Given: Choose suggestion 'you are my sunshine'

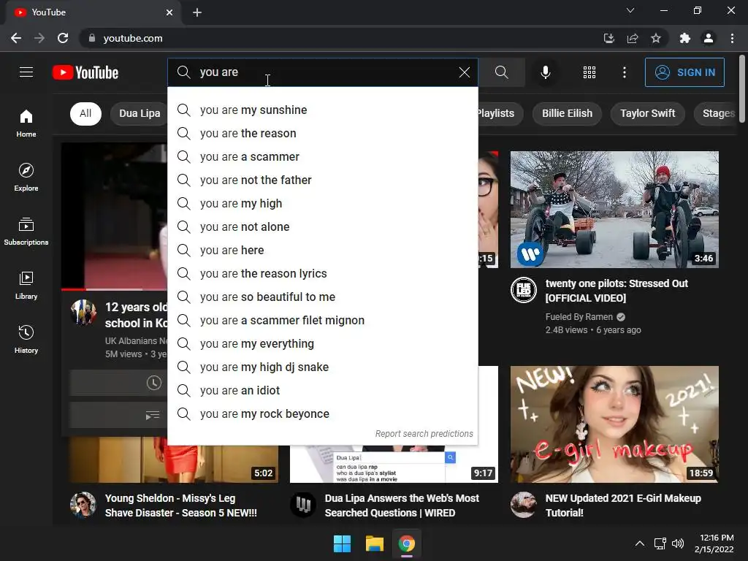Looking at the screenshot, I should (x=322, y=110).
